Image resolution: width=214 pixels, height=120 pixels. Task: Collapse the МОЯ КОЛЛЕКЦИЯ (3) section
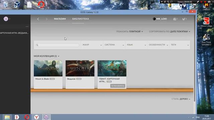pos(46,56)
